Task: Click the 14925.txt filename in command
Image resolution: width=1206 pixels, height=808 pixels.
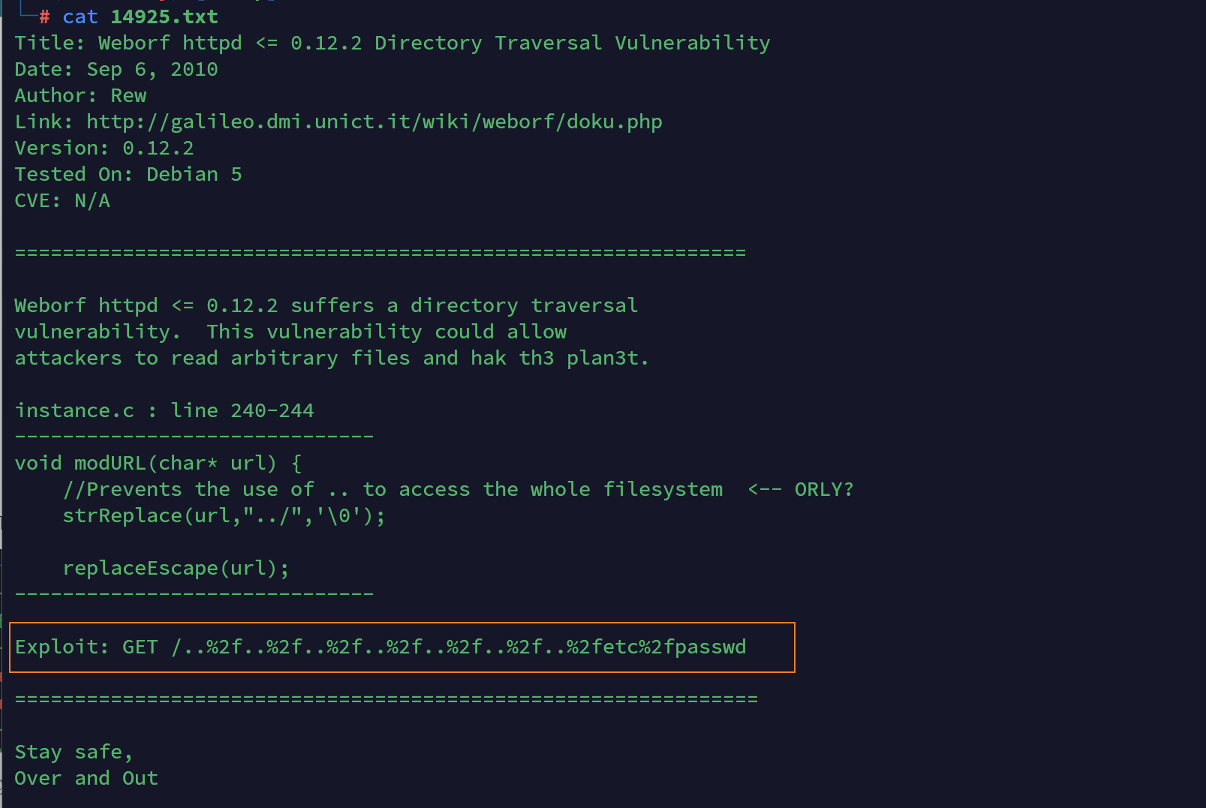Action: click(164, 17)
